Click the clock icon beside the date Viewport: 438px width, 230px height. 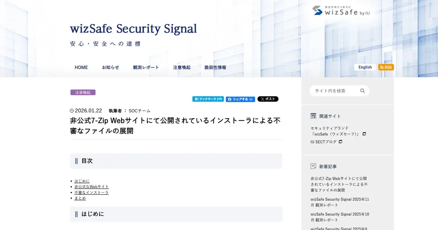tap(72, 111)
